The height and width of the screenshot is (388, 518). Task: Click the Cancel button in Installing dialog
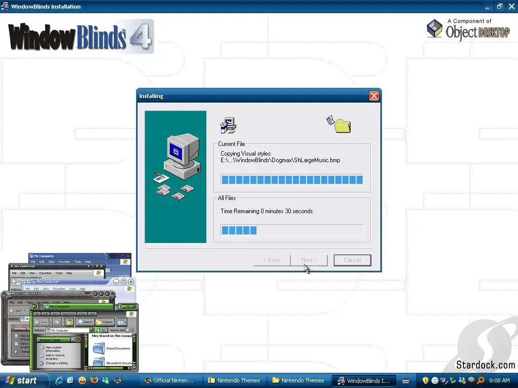pyautogui.click(x=352, y=260)
